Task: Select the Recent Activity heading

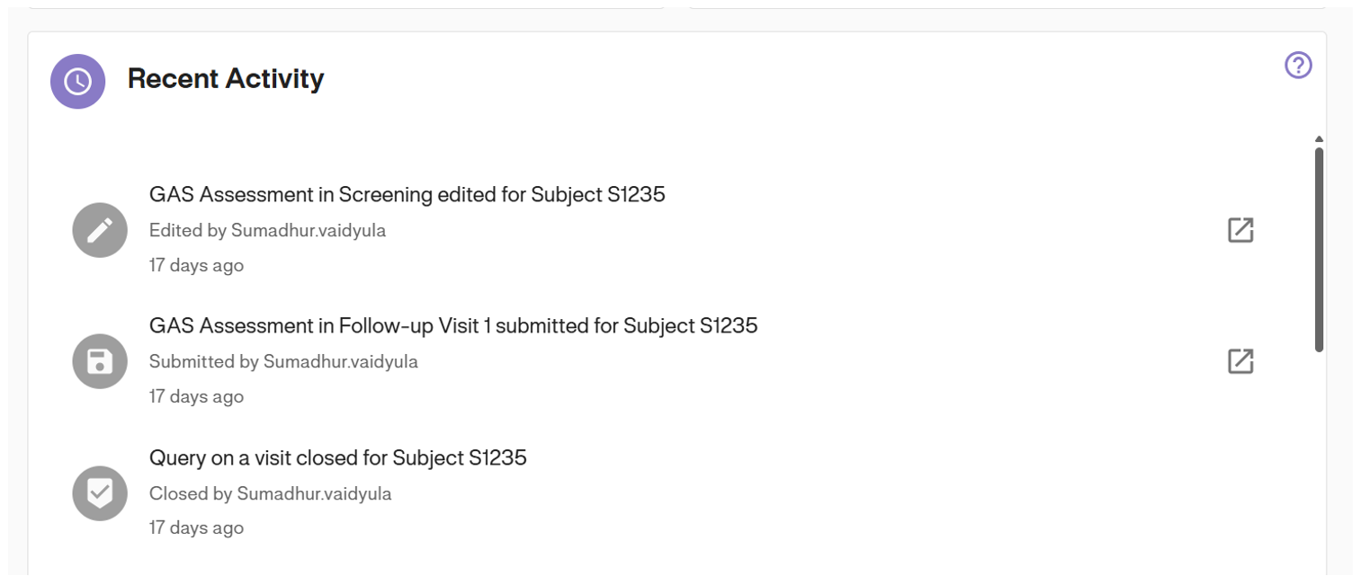Action: (x=226, y=79)
